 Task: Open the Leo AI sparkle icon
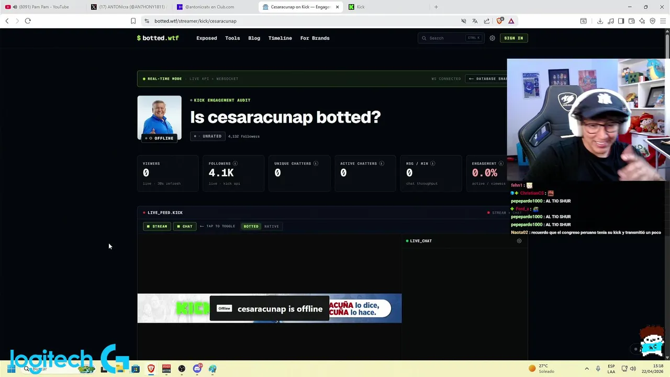click(642, 21)
